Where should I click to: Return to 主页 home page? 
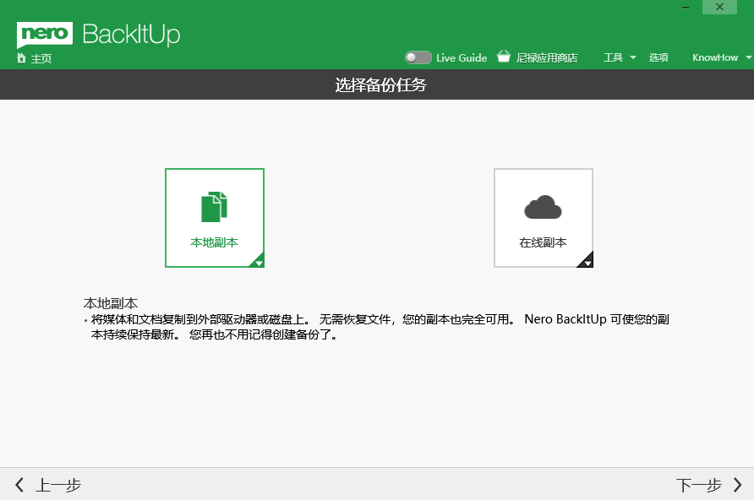click(x=41, y=58)
